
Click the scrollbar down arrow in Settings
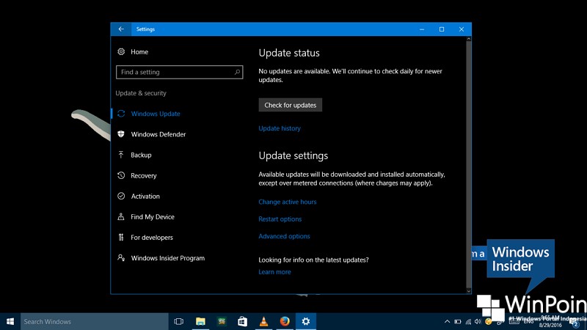tap(468, 290)
